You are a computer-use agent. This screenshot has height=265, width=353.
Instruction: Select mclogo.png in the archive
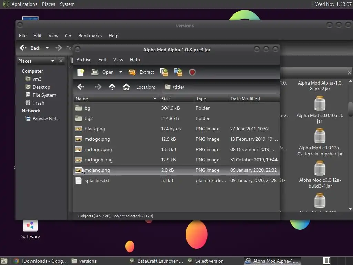tap(177, 139)
